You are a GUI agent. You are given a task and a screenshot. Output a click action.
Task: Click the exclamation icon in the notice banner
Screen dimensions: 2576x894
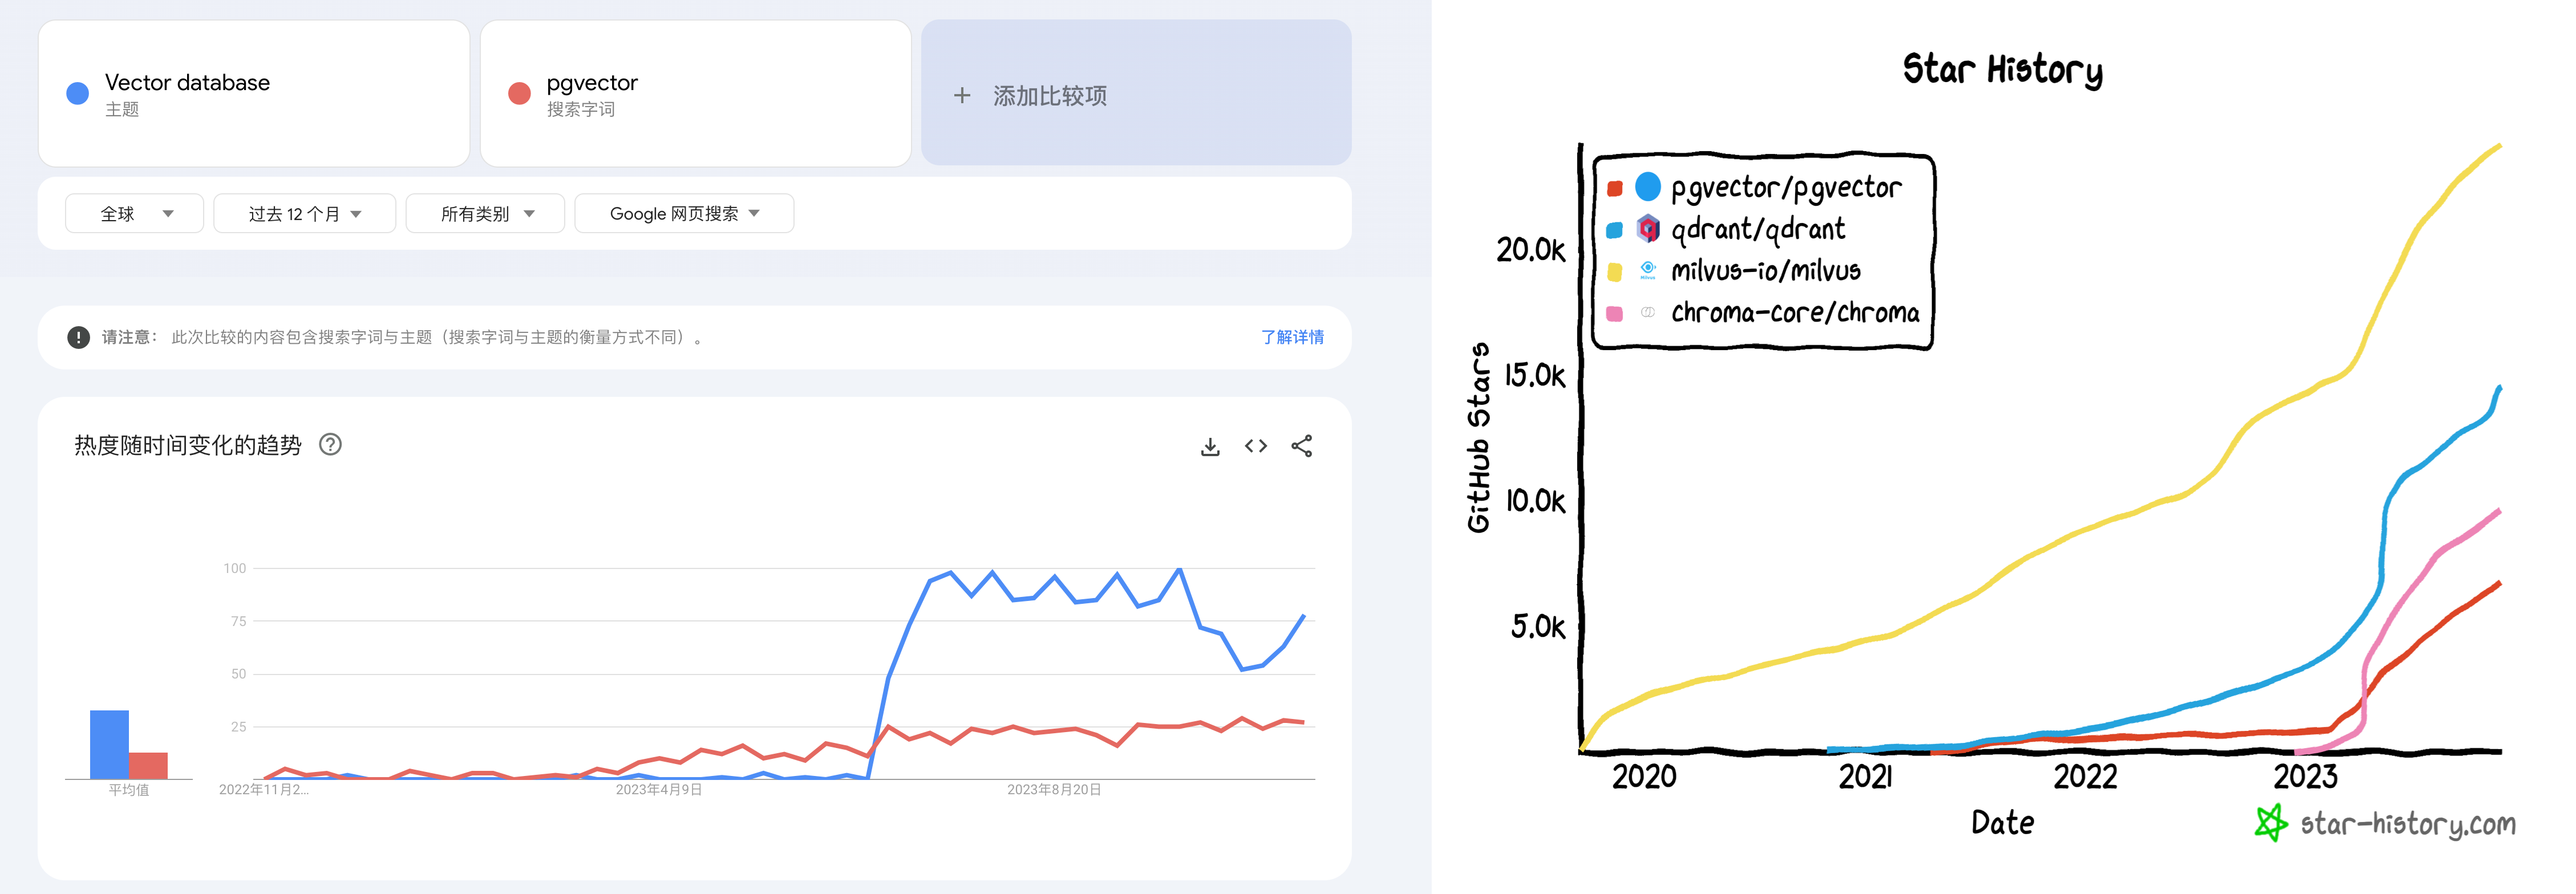tap(78, 337)
